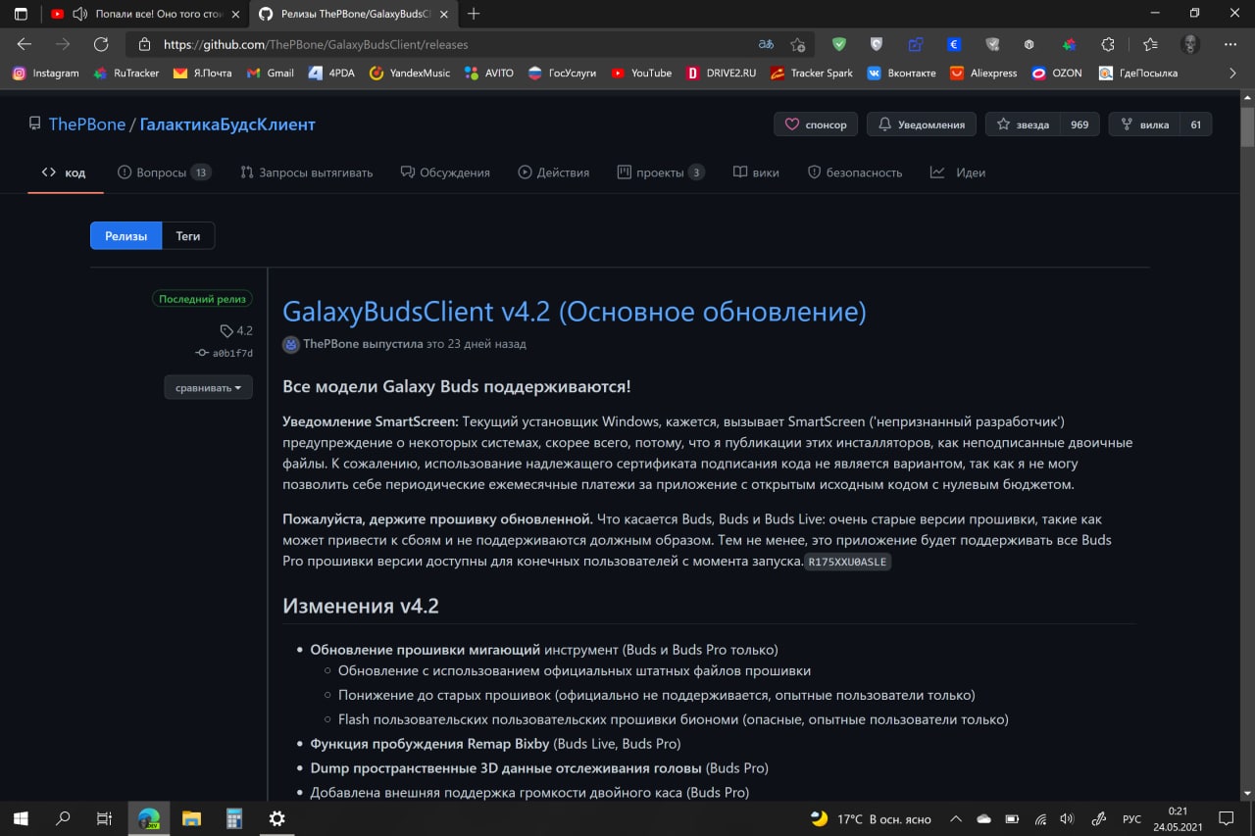Open the green shield AdGuard extension
Screen dimensions: 1255x836
tap(839, 44)
